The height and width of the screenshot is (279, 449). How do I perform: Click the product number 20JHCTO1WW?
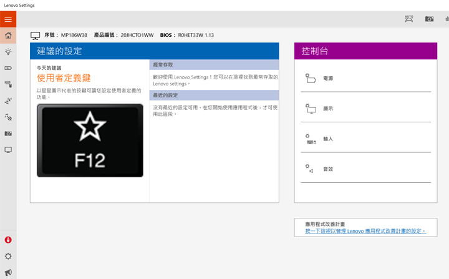[x=137, y=35]
